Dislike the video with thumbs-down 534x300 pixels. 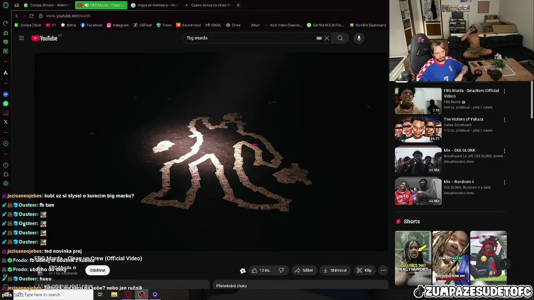click(281, 270)
